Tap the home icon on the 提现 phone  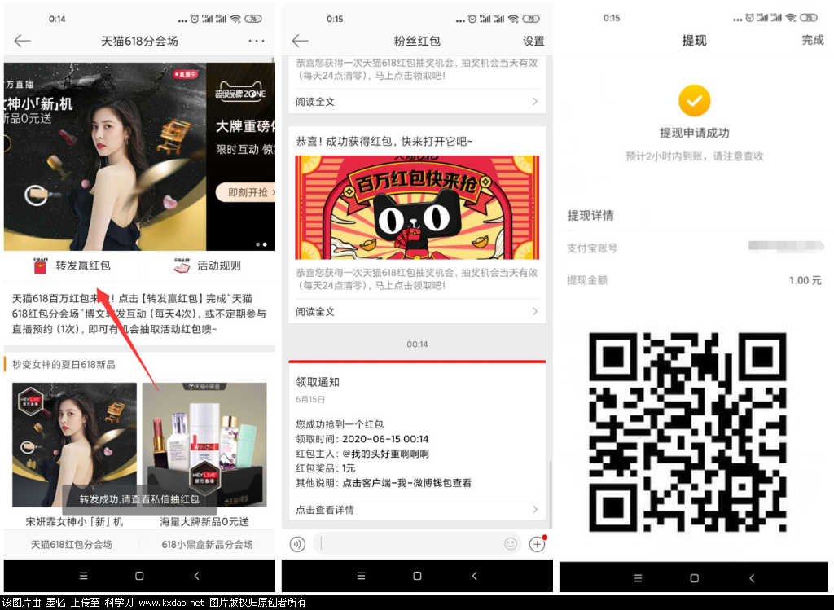coord(694,578)
